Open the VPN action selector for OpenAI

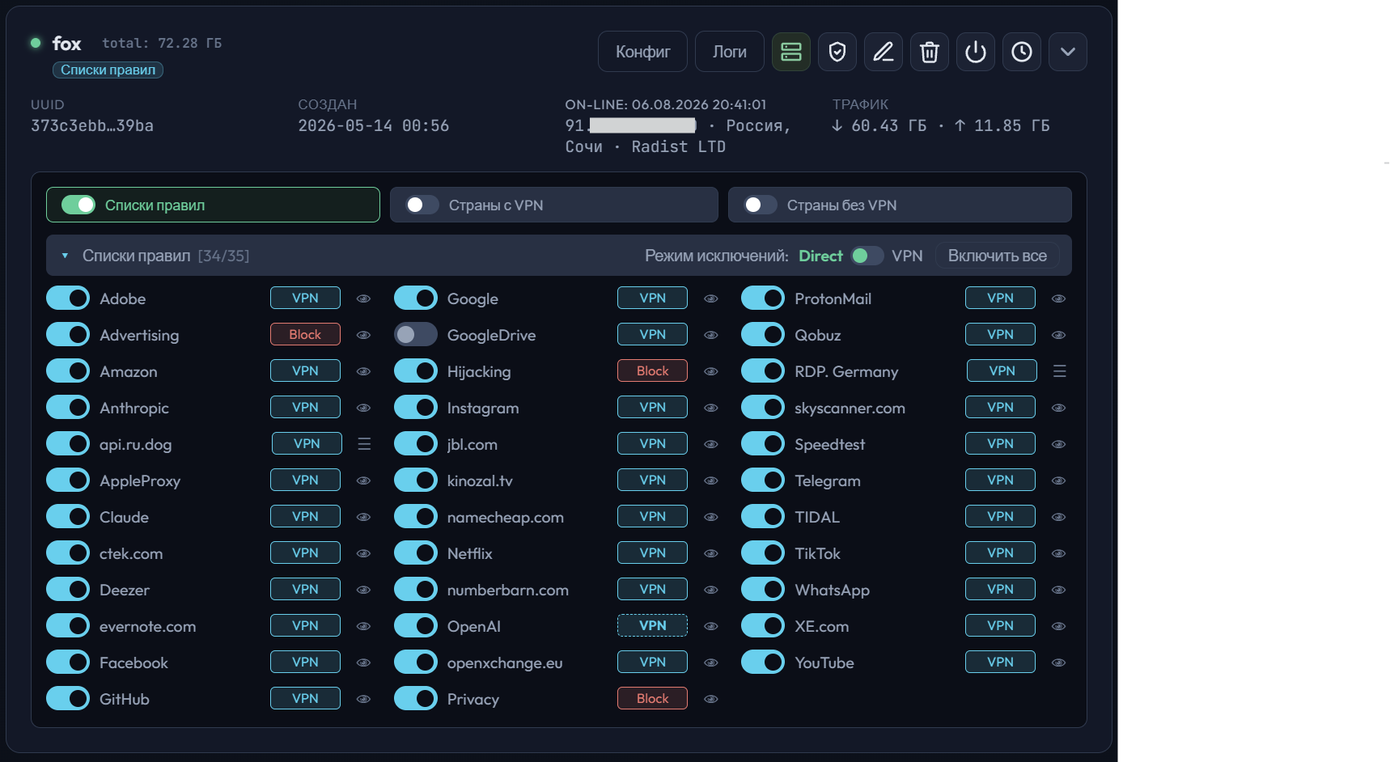[652, 626]
